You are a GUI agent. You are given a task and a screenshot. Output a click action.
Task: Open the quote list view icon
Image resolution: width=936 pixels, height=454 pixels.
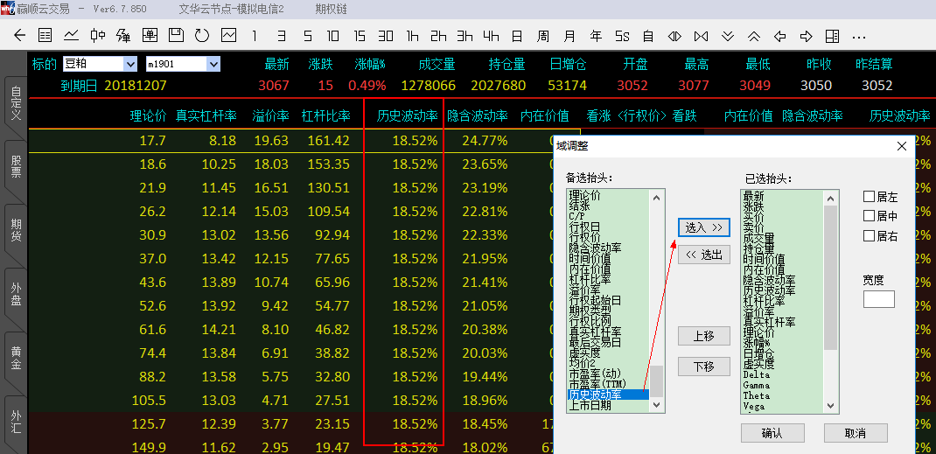coord(45,36)
